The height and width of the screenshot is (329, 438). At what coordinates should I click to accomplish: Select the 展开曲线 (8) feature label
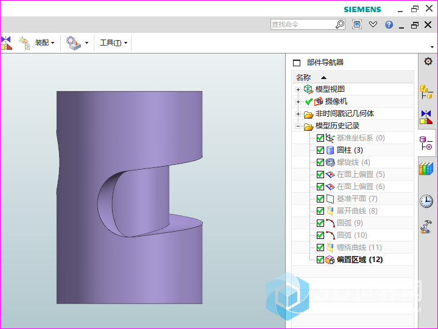pos(357,211)
